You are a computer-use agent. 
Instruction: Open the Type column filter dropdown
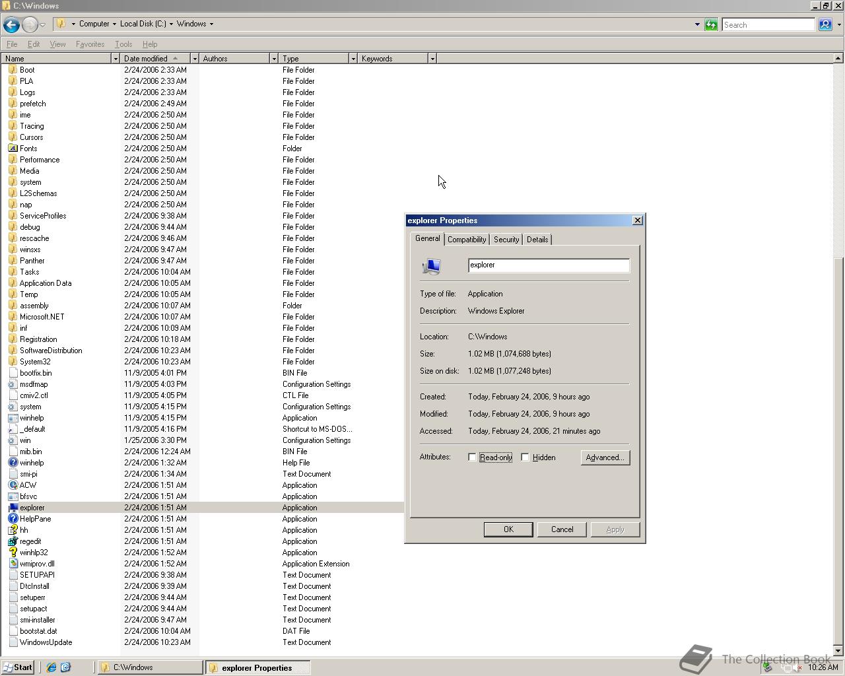click(x=353, y=59)
